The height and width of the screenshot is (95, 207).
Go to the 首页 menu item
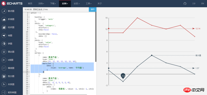pyautogui.click(x=30, y=4)
